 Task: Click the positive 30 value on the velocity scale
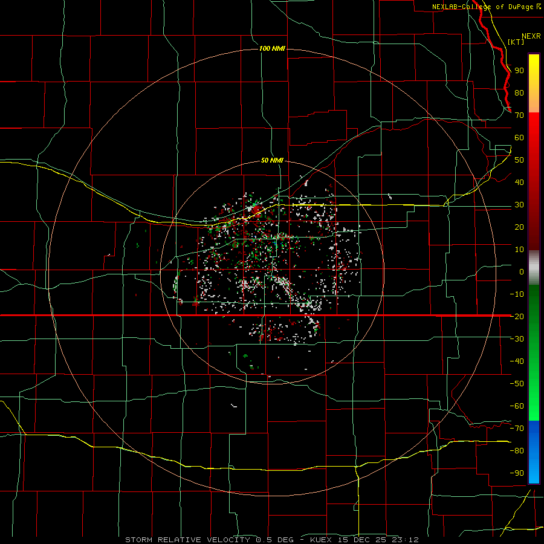click(519, 205)
